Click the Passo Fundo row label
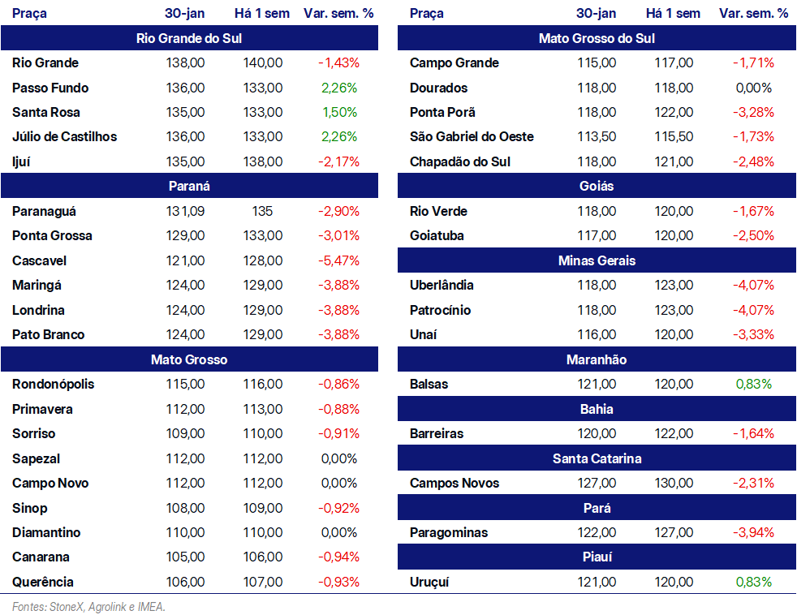The image size is (797, 615). [50, 88]
